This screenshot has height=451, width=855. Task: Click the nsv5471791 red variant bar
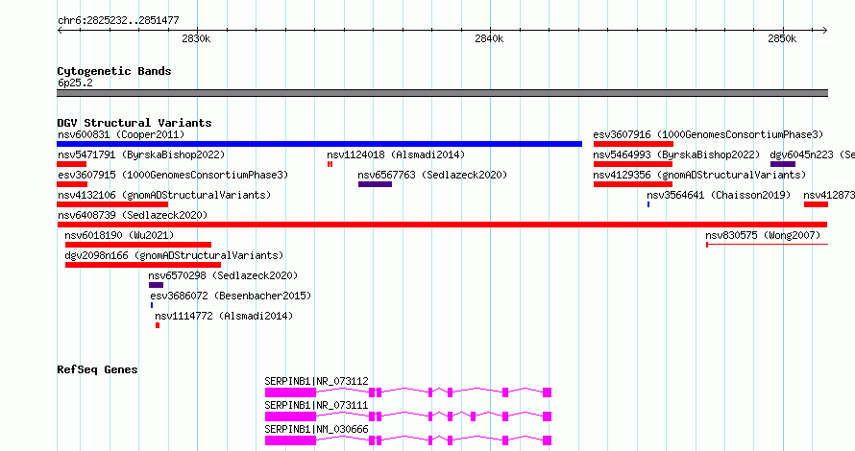[x=72, y=164]
